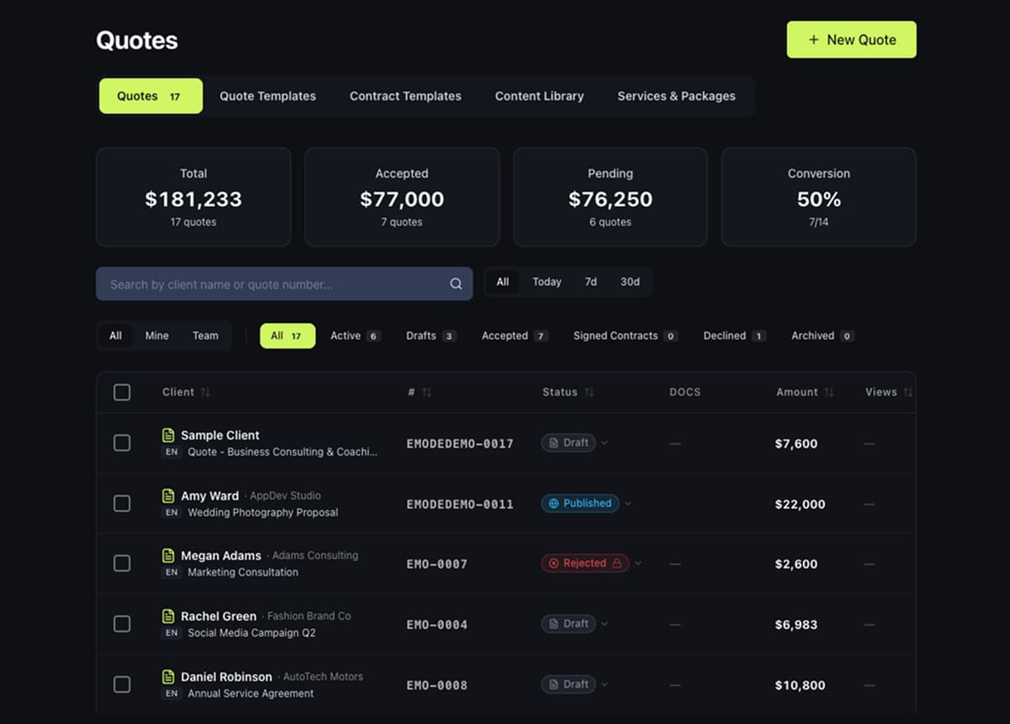Click the sort arrows beside Status header

589,392
